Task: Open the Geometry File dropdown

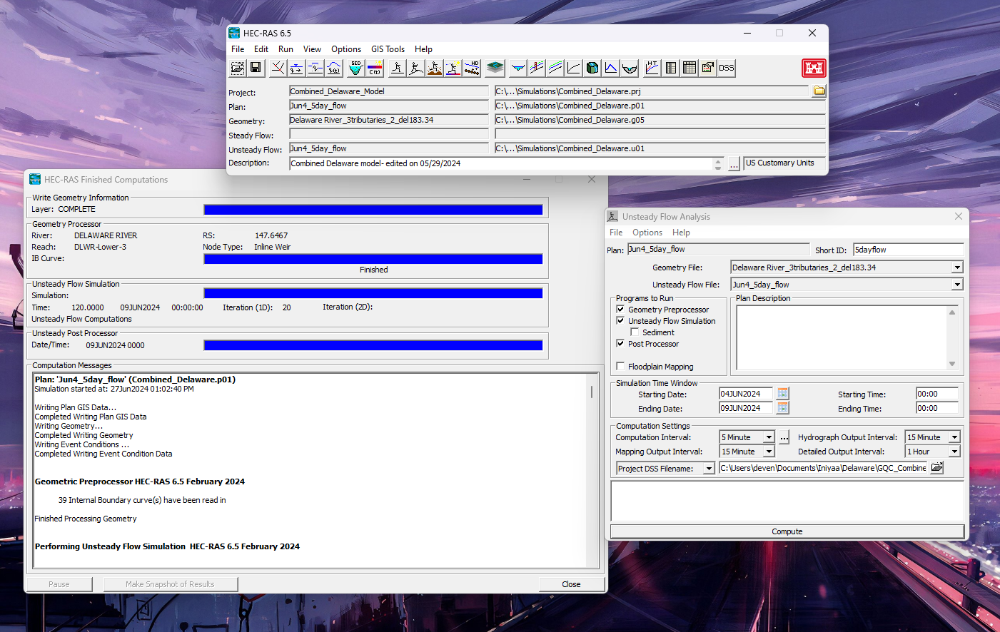Action: [957, 267]
